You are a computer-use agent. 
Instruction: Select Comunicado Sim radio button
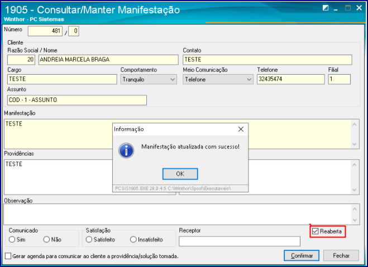click(12, 239)
